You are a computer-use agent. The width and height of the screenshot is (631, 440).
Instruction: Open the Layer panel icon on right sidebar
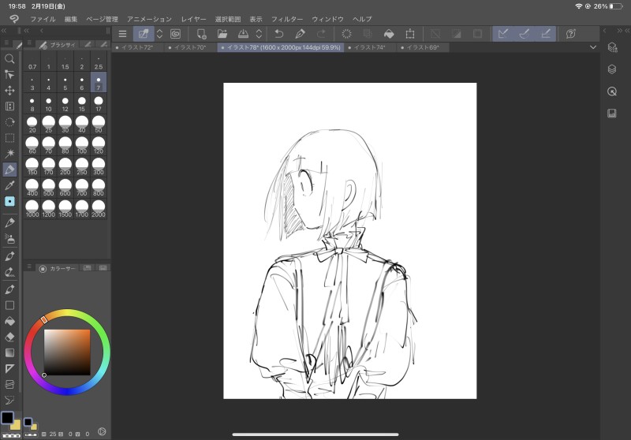612,69
